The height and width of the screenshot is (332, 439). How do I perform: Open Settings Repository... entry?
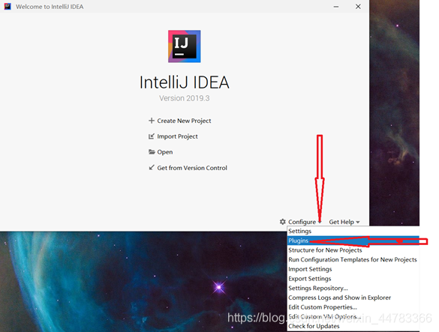353,288
